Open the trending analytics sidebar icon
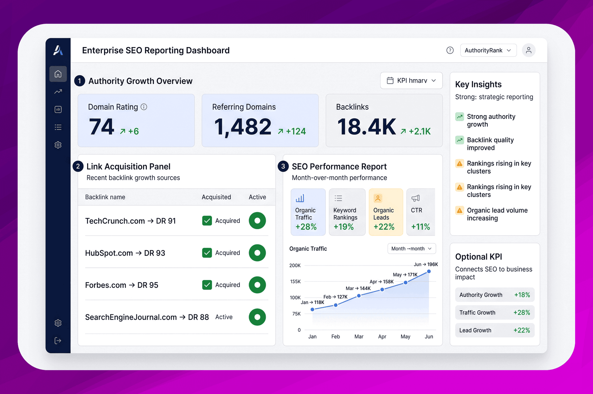This screenshot has height=394, width=593. [58, 91]
